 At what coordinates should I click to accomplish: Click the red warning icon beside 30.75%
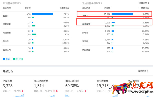tap(57, 91)
